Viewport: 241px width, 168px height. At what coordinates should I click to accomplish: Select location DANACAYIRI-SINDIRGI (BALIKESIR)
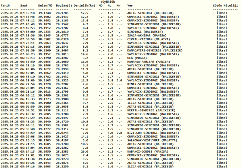(155, 50)
